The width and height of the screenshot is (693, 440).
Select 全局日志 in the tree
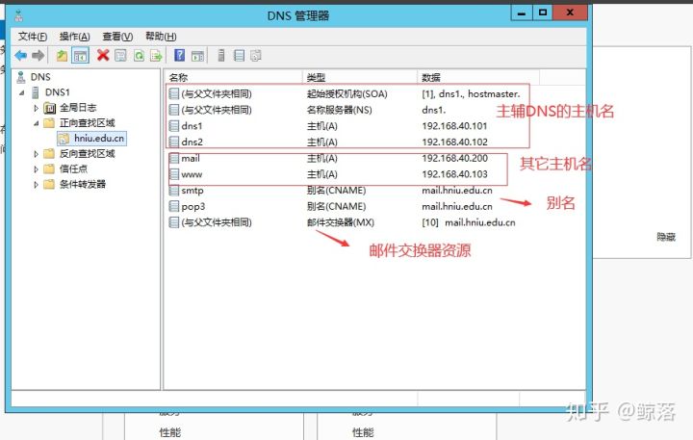pos(78,108)
